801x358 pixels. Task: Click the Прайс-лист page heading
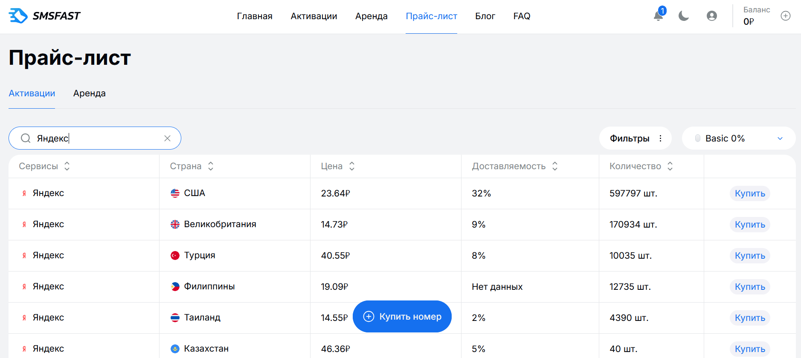point(70,58)
